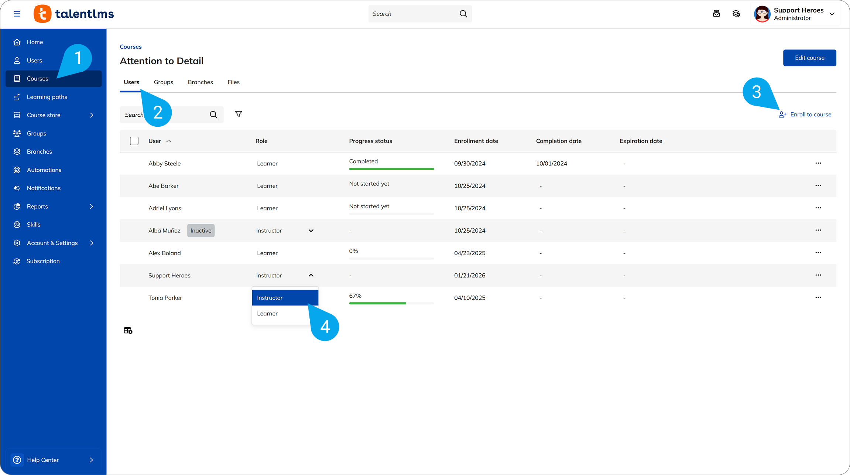Open Abby Steele's row options menu
The image size is (850, 475).
pos(818,163)
